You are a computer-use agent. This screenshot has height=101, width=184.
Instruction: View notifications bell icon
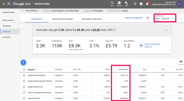click(x=147, y=3)
